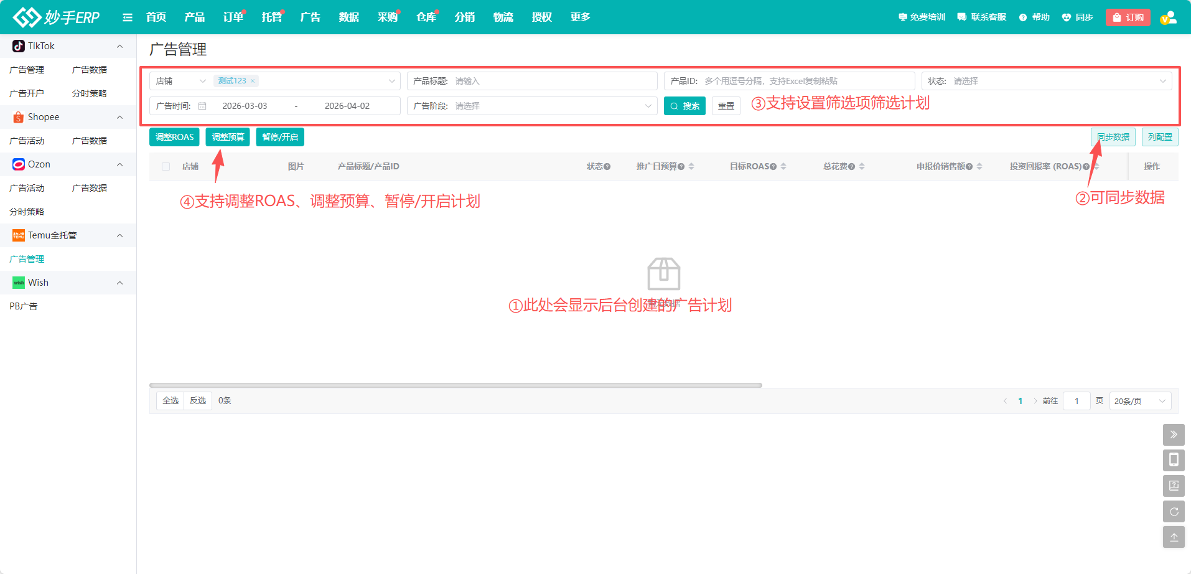Open the 数据 top menu
The width and height of the screenshot is (1191, 574).
[x=348, y=17]
